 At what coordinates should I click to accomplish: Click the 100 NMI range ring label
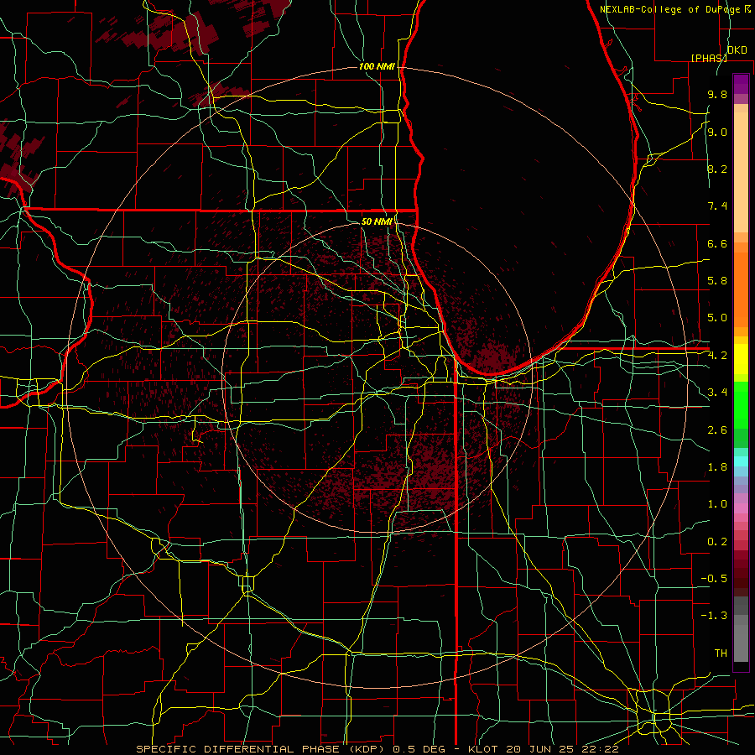pyautogui.click(x=377, y=66)
